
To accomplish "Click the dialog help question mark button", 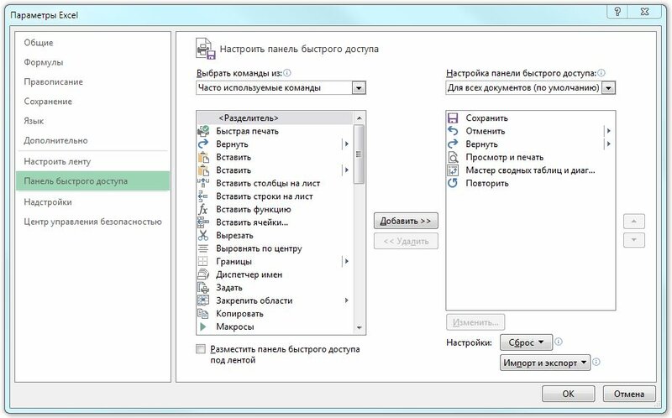I will click(x=617, y=12).
